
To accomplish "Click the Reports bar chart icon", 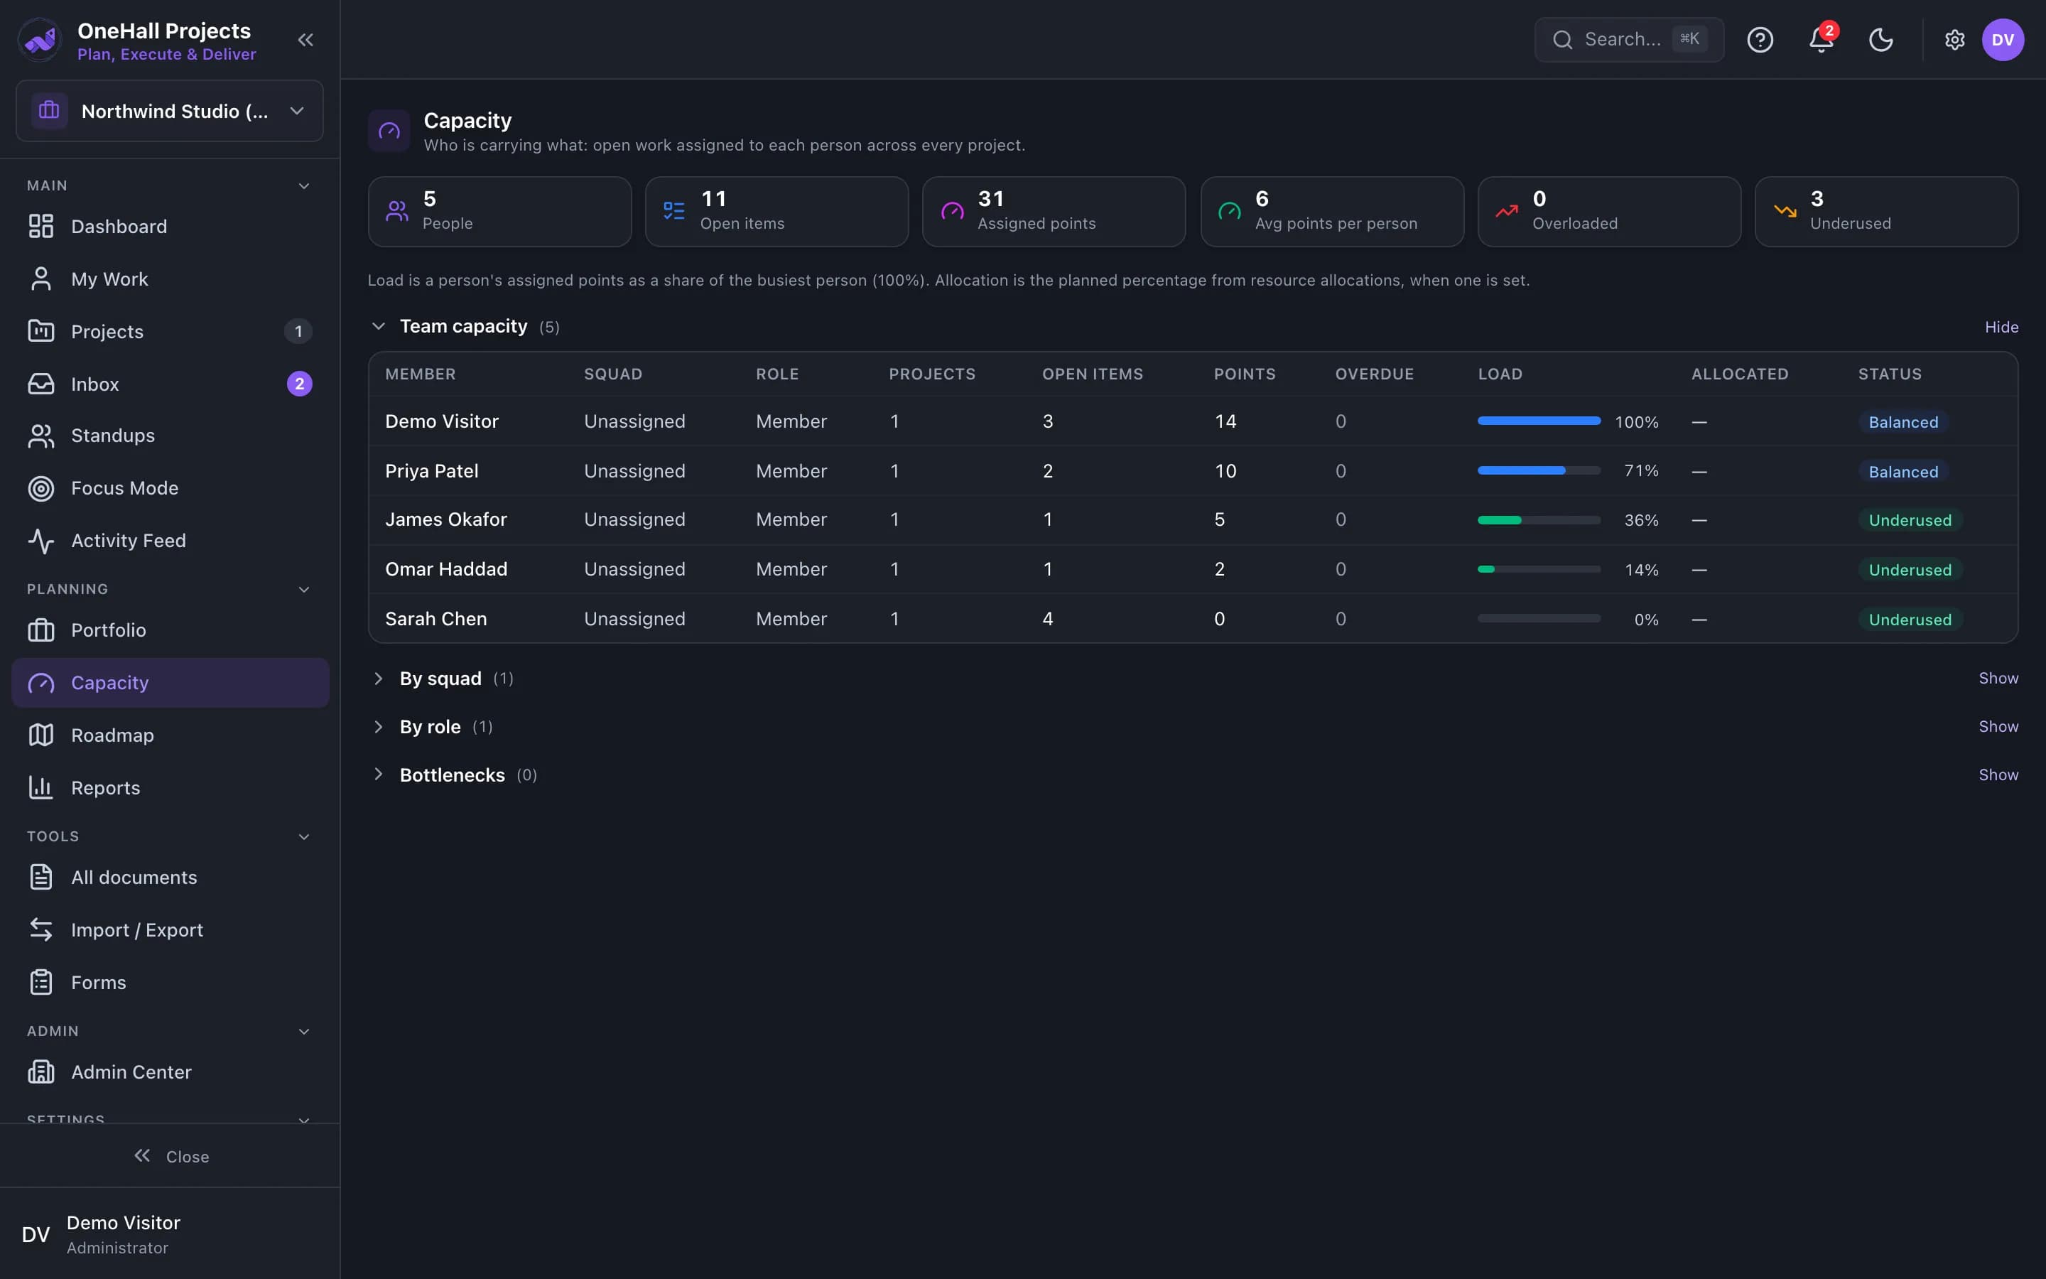I will [40, 787].
